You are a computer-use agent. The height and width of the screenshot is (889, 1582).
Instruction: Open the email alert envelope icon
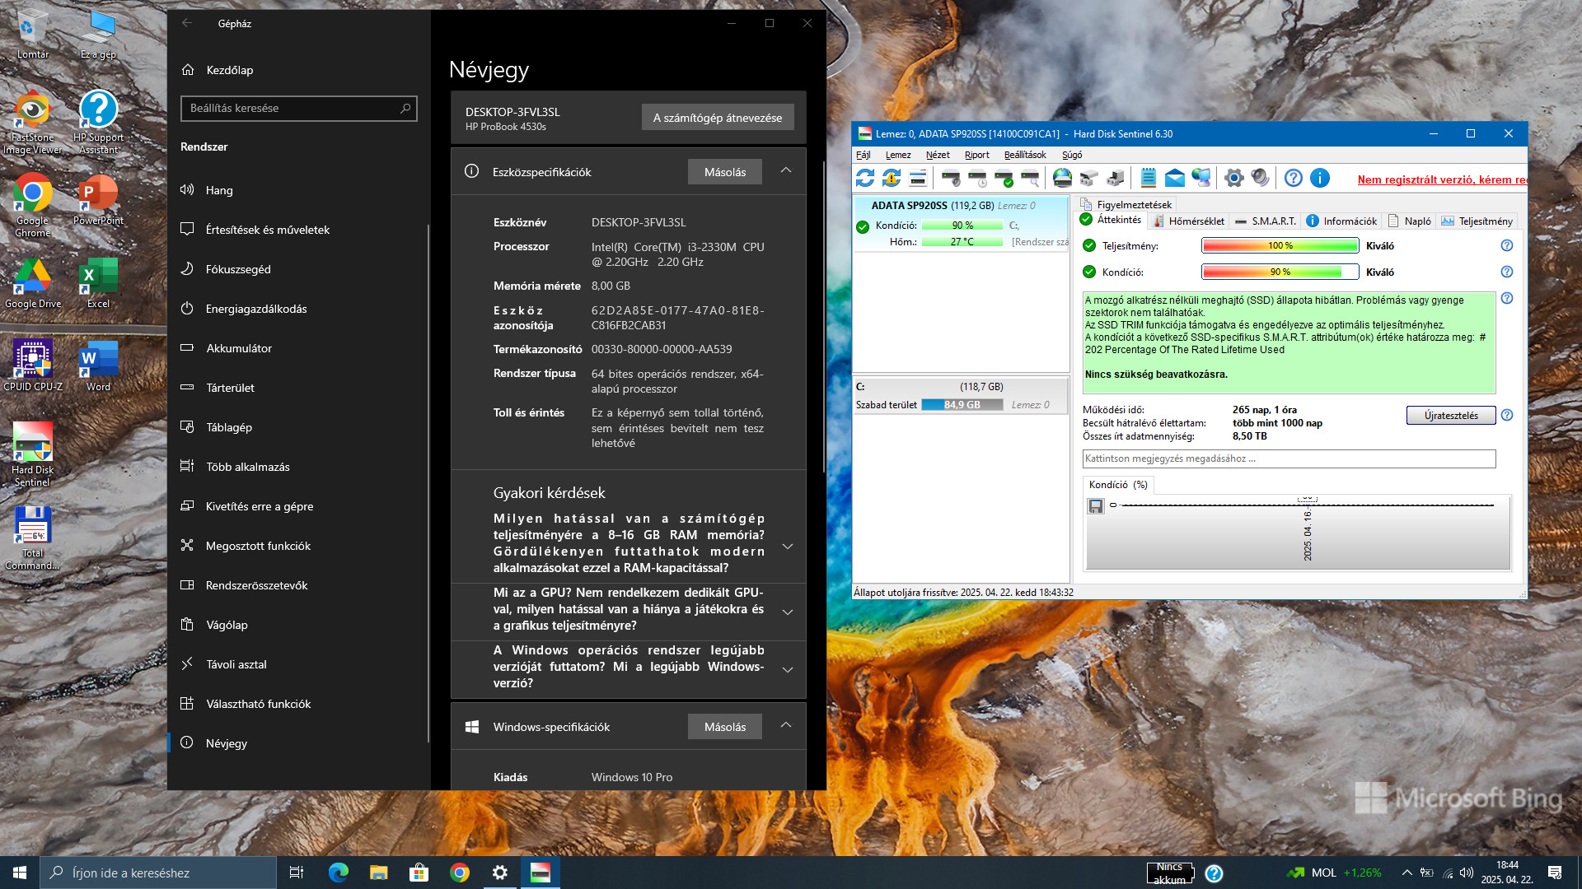1174,178
